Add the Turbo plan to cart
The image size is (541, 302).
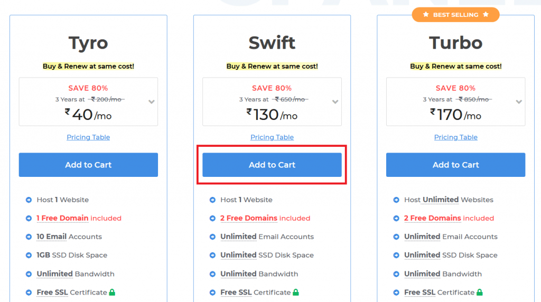[456, 165]
